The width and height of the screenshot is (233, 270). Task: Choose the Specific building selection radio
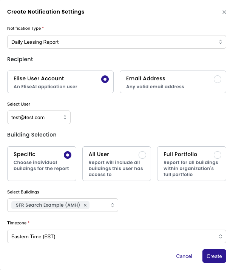coord(68,155)
